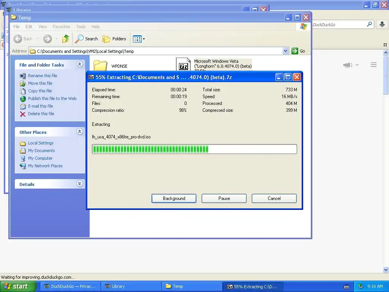
Task: Open My Documents icon in Other Places
Action: (x=23, y=151)
